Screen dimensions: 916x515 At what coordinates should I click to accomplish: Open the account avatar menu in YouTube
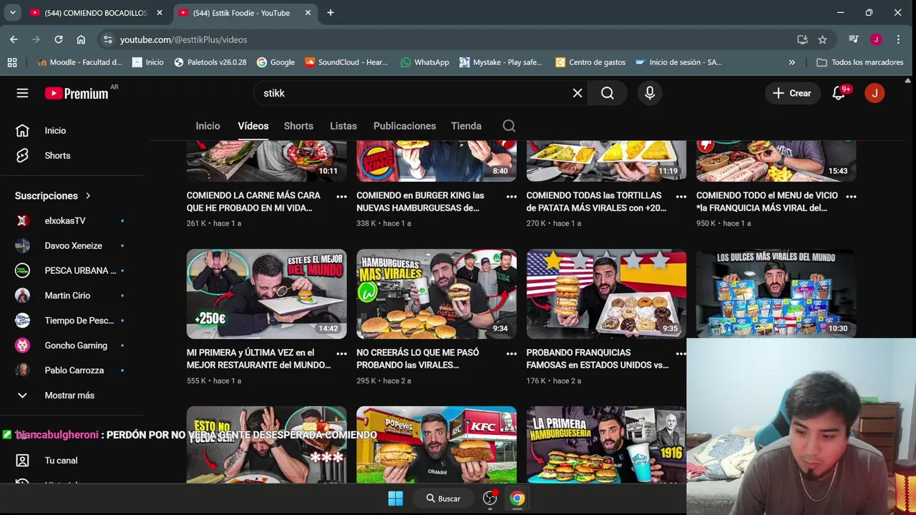874,93
